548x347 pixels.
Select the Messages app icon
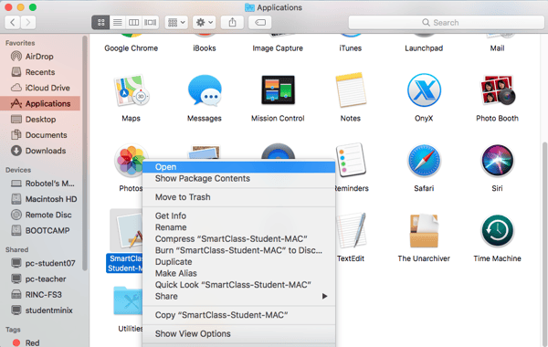click(205, 90)
